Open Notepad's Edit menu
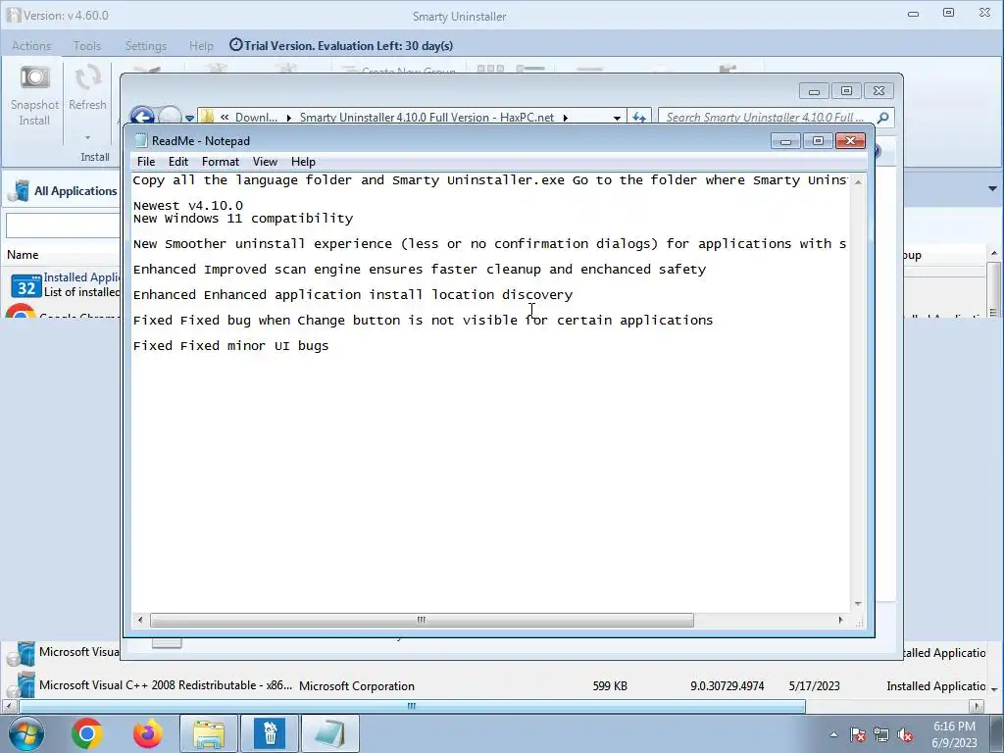Screen dimensions: 1004x753 coord(178,162)
